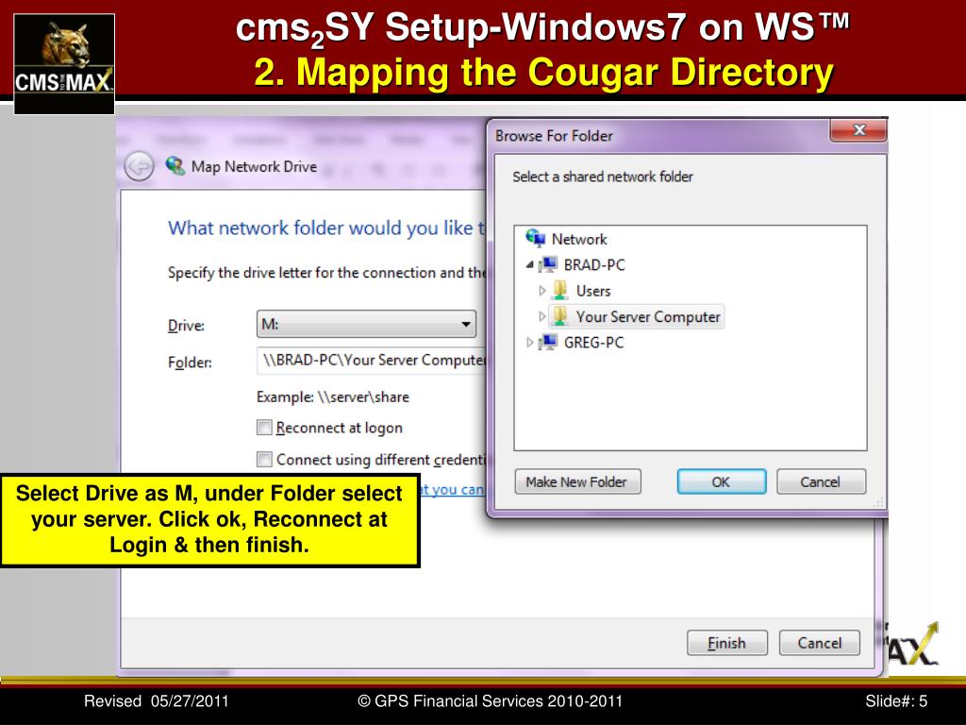
Task: Select Users under BRAD-PC
Action: [593, 291]
